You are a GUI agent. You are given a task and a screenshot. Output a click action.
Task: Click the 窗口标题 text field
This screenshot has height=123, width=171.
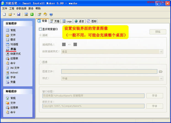[x=93, y=96]
